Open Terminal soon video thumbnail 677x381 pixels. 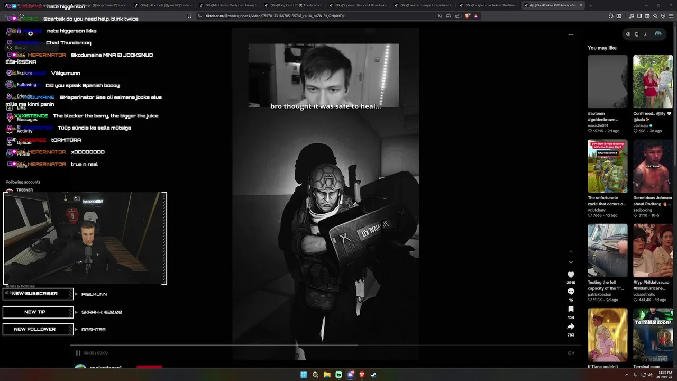pyautogui.click(x=653, y=335)
